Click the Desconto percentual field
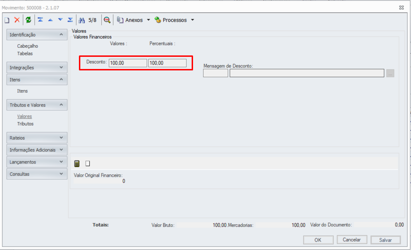This screenshot has width=411, height=250. 167,63
